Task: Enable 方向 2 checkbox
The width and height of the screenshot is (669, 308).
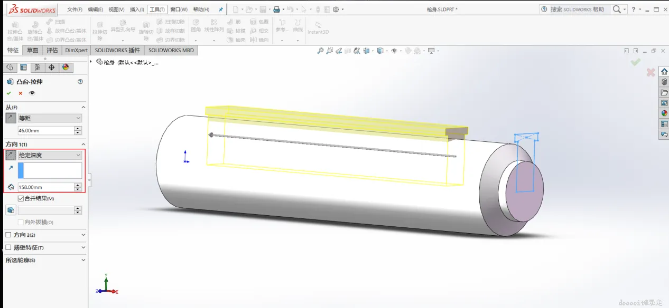Action: (8, 235)
